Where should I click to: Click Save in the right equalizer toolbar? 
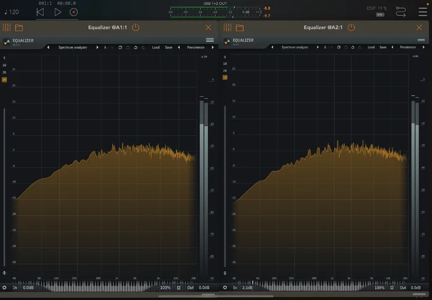click(383, 47)
